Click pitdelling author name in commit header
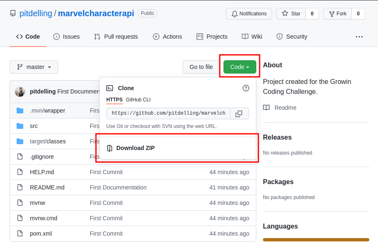Image resolution: width=378 pixels, height=246 pixels. (x=43, y=91)
